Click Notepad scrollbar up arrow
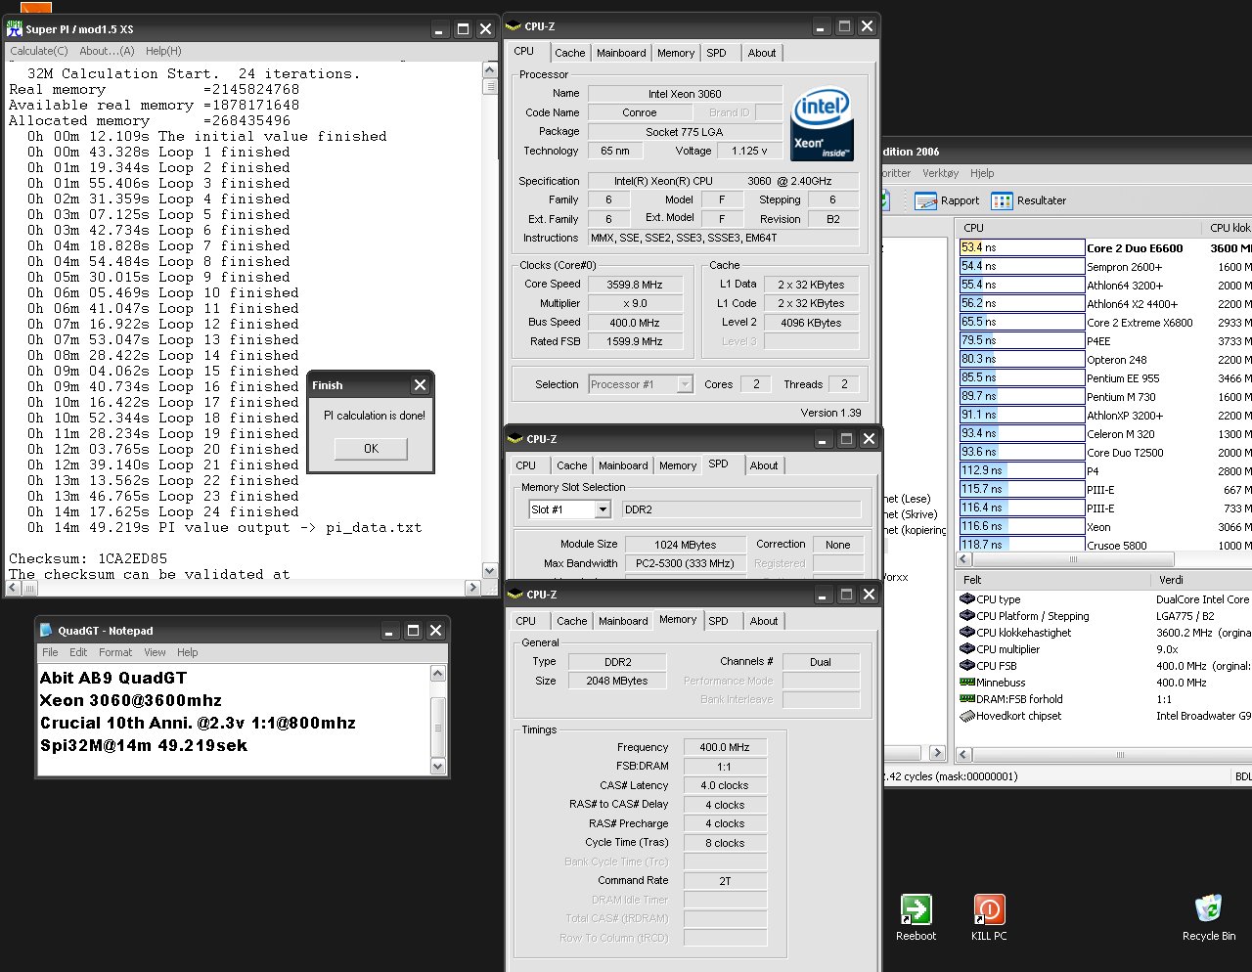Viewport: 1252px width, 972px height. tap(438, 674)
